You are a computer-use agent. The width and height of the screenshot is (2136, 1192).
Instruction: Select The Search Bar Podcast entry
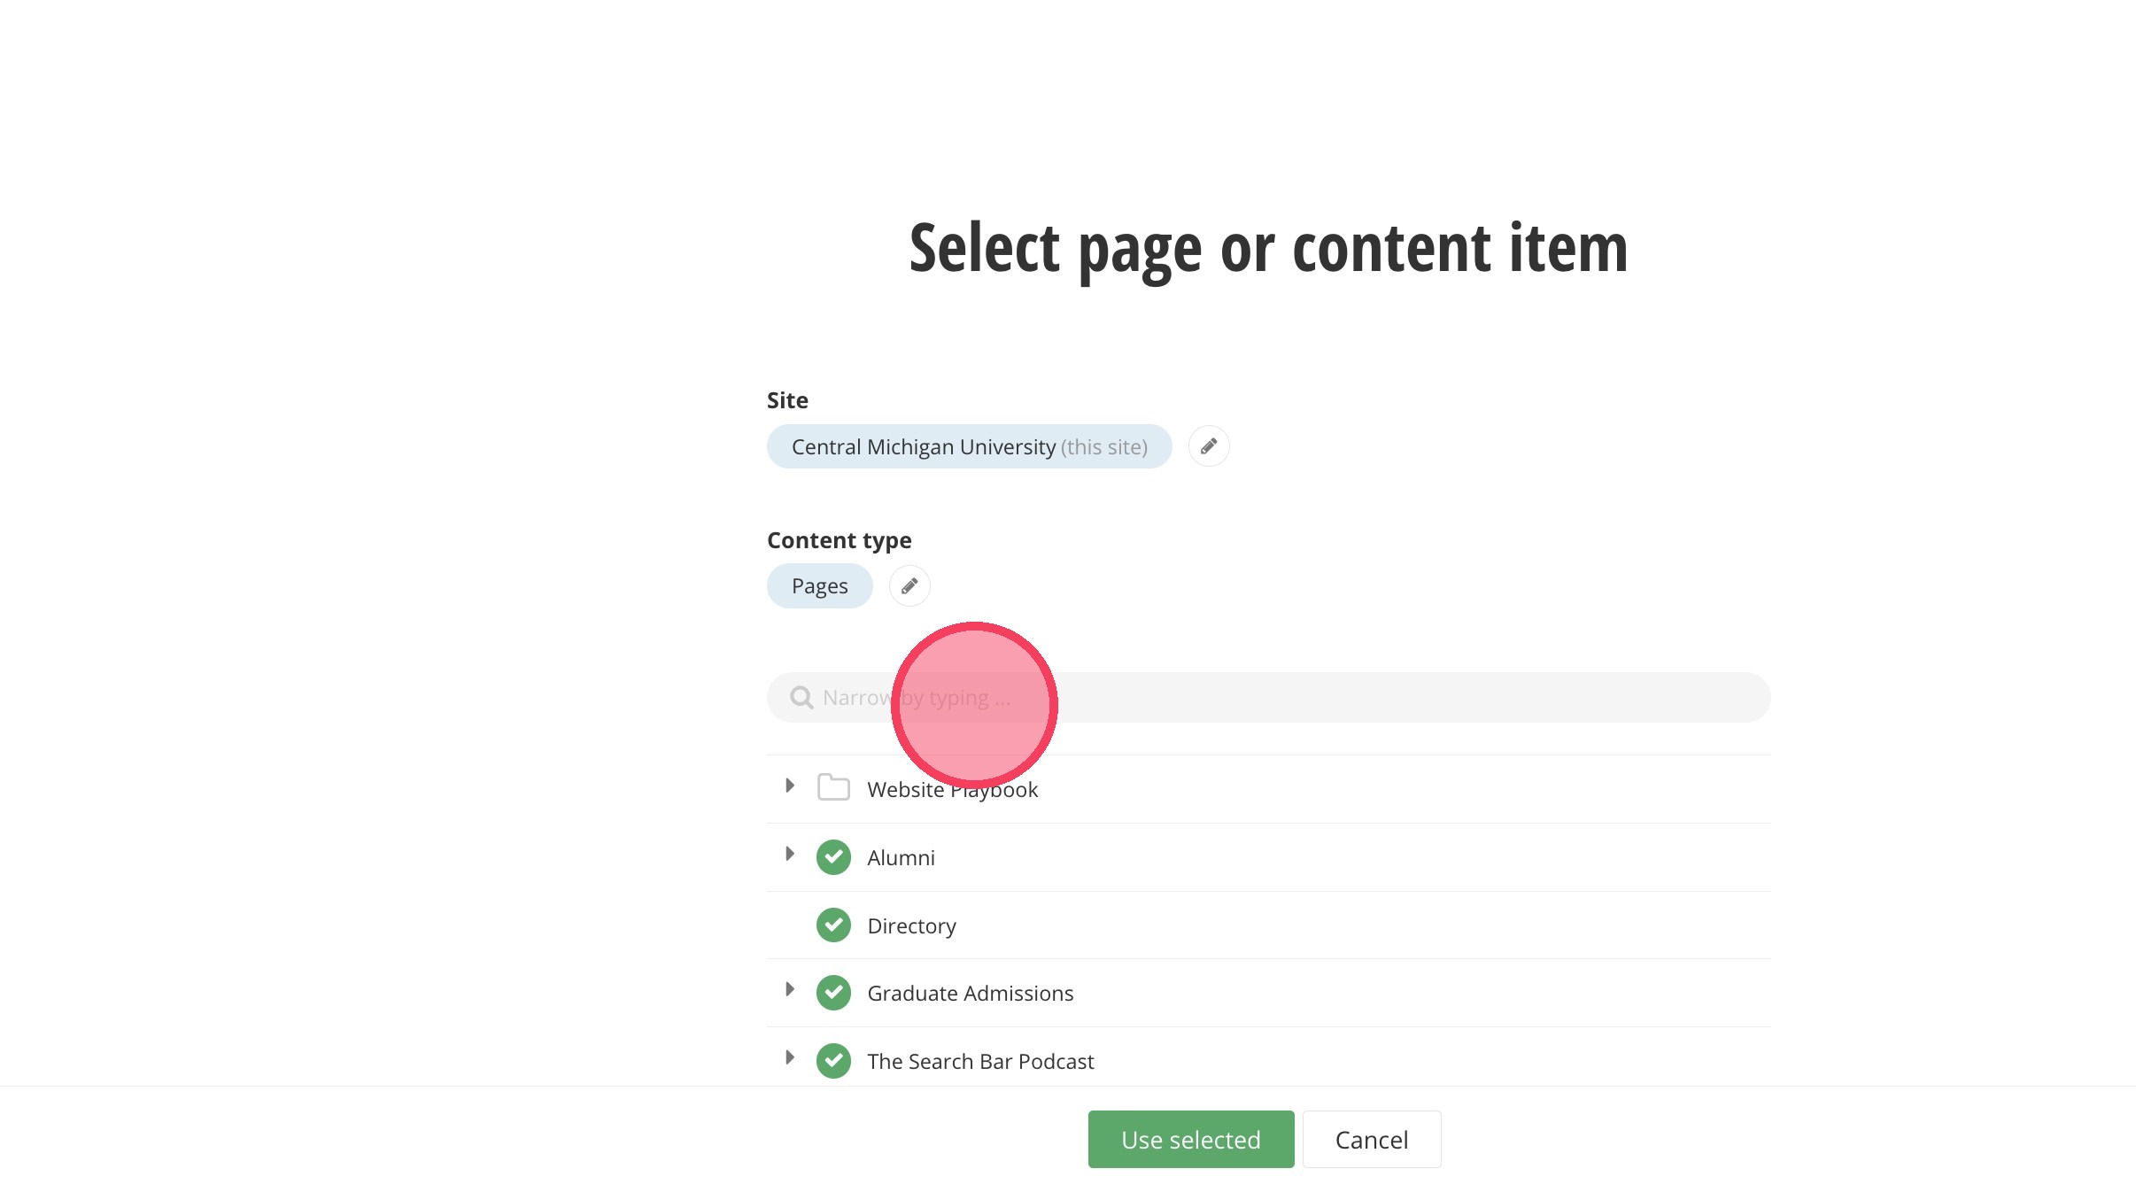coord(980,1062)
